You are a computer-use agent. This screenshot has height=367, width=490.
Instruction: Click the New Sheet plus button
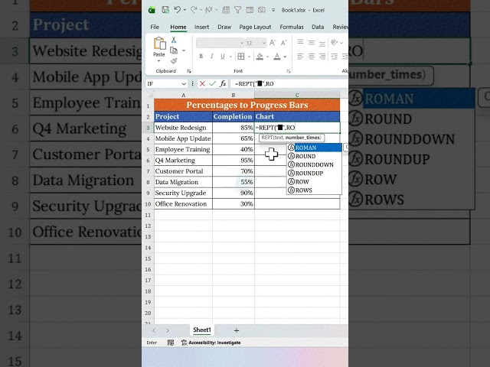(237, 330)
